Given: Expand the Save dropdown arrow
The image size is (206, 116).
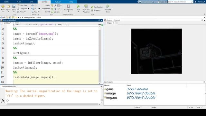Looking at the screenshot, I should coord(14,12).
